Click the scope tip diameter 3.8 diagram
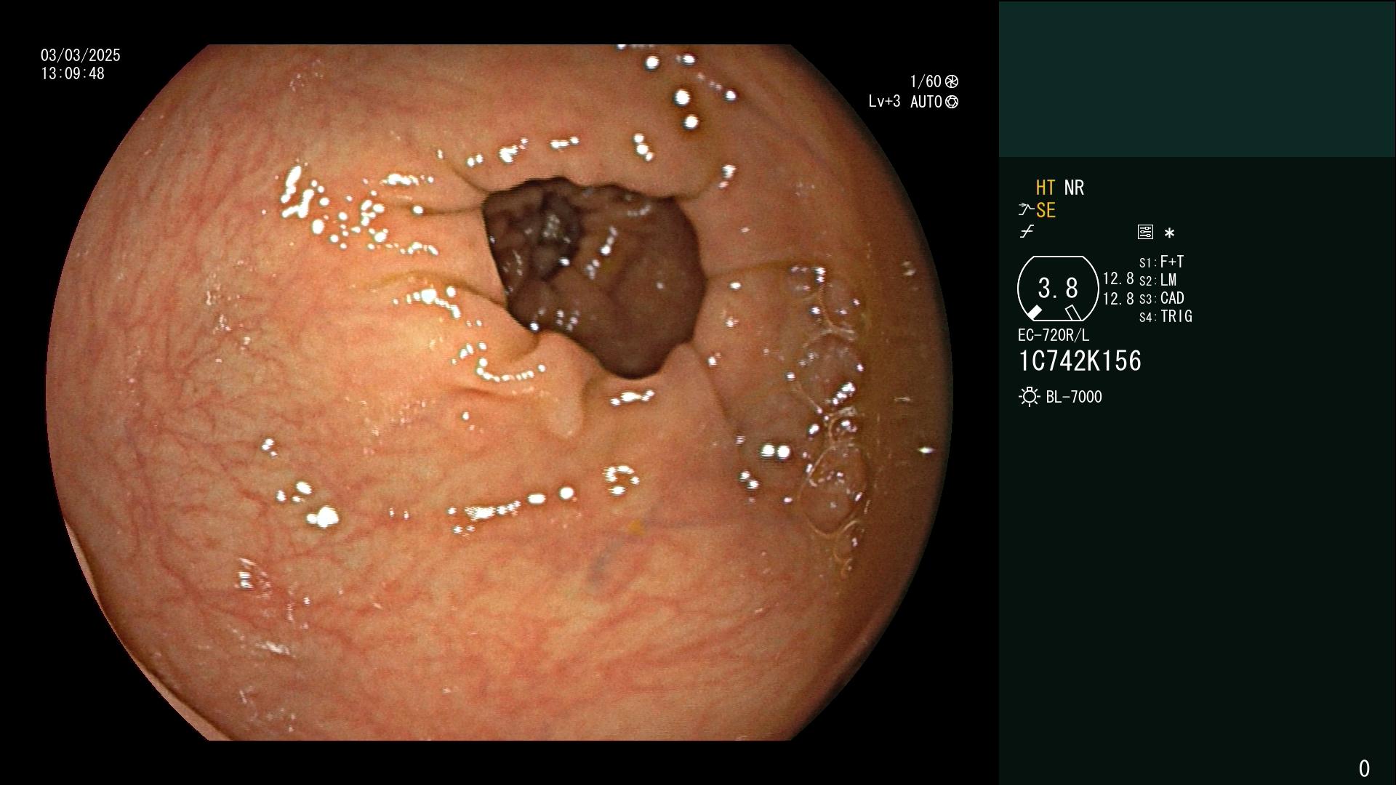The image size is (1396, 785). click(x=1058, y=289)
